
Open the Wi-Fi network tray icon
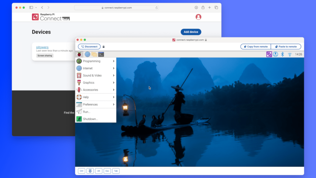point(290,55)
